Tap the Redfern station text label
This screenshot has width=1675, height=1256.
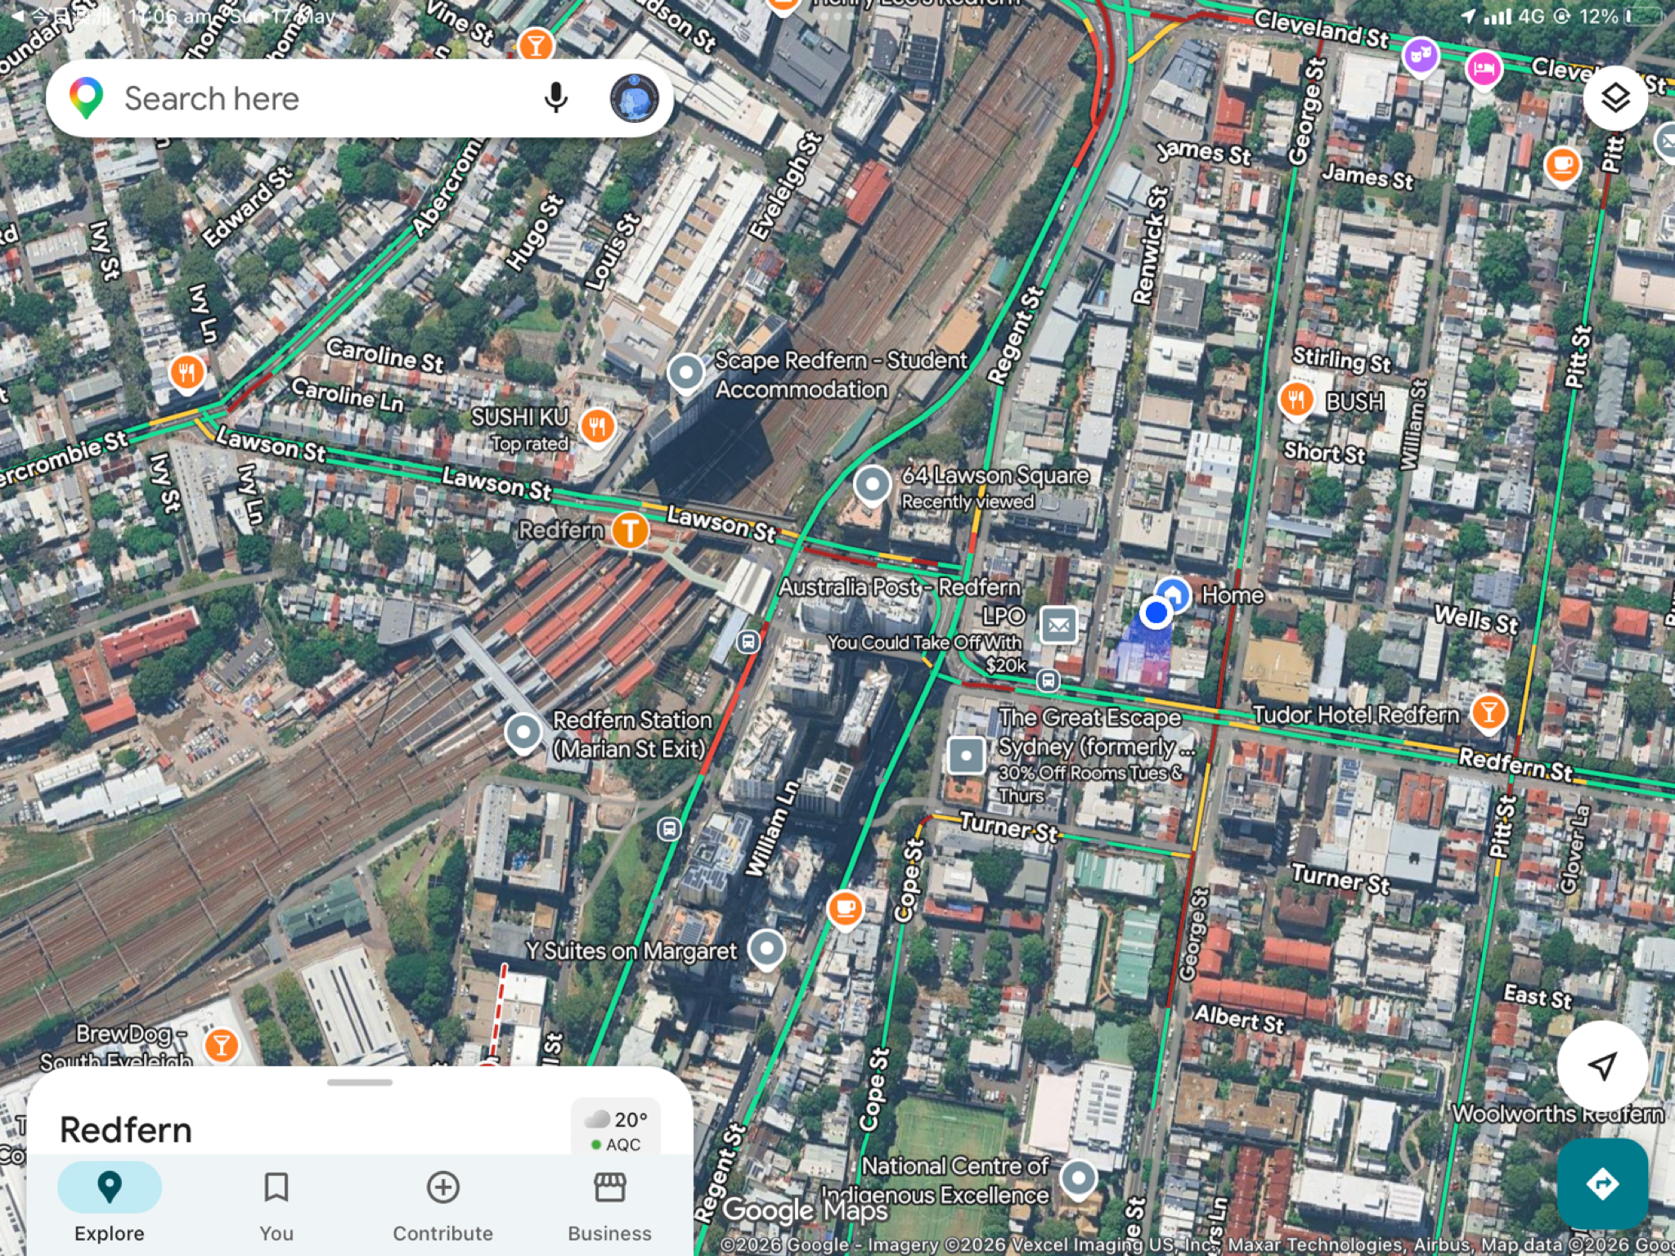click(561, 531)
